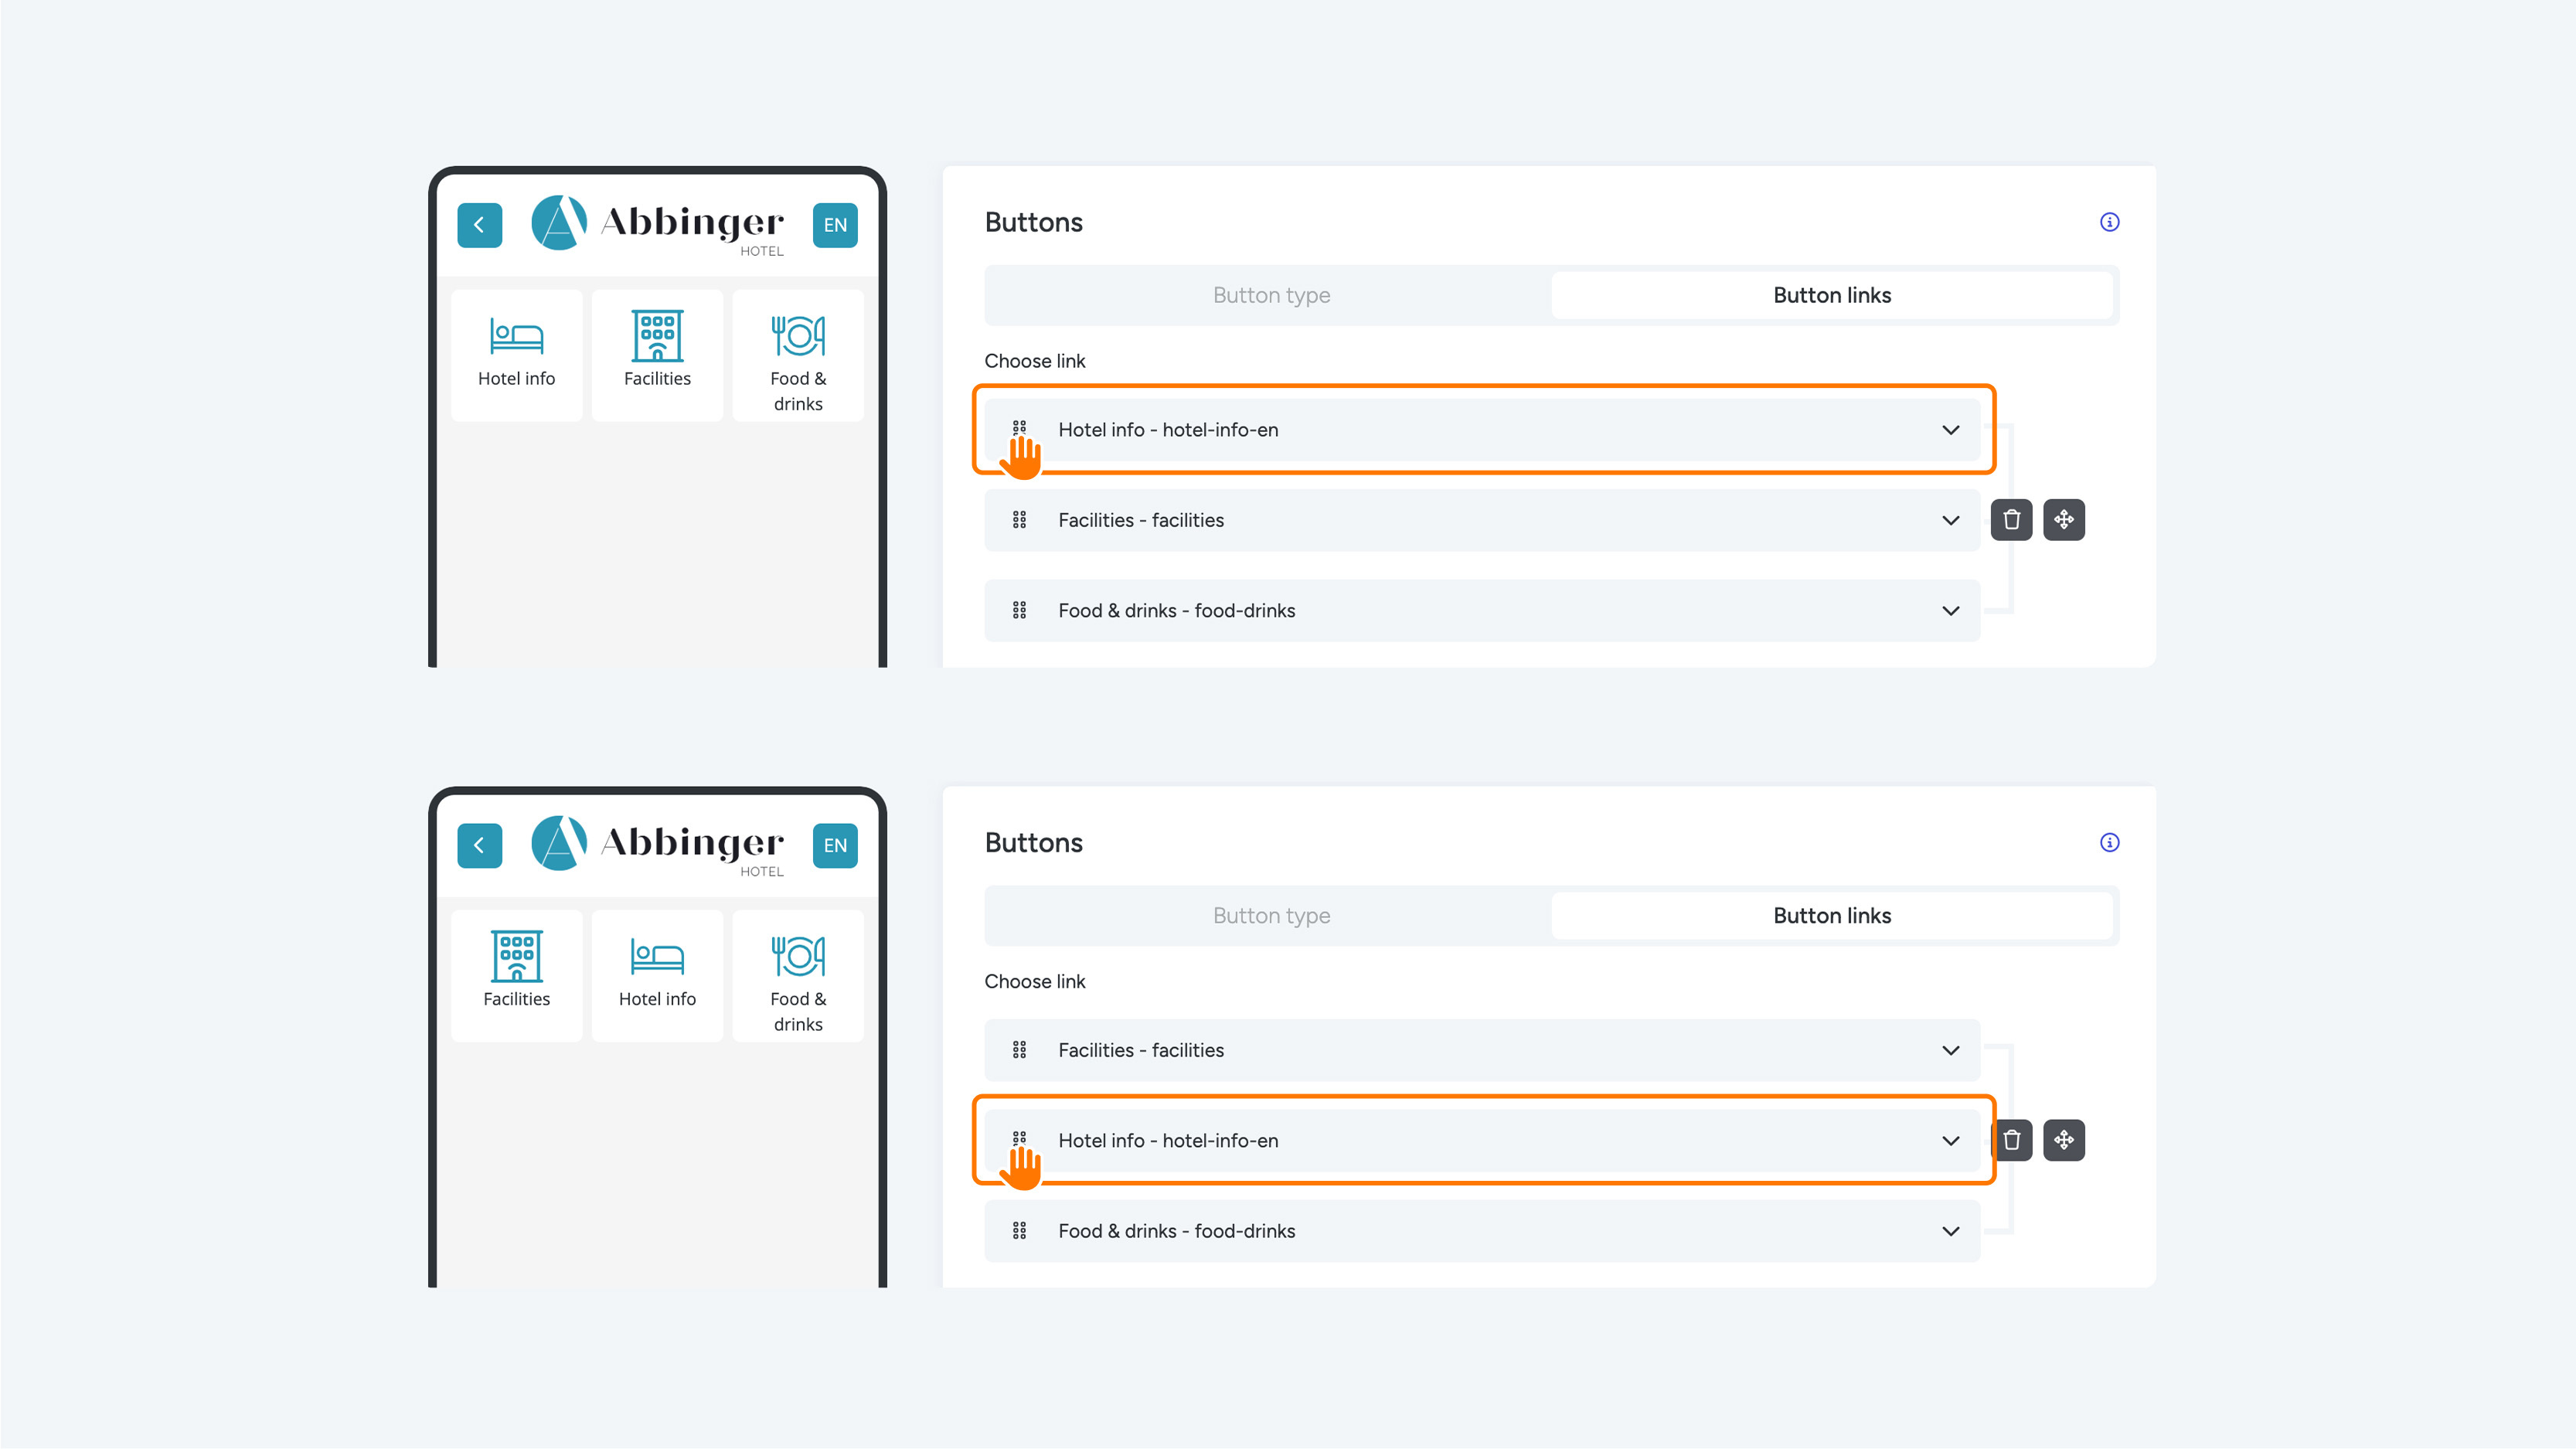
Task: Click back arrow in bottom phone preview
Action: tap(479, 845)
